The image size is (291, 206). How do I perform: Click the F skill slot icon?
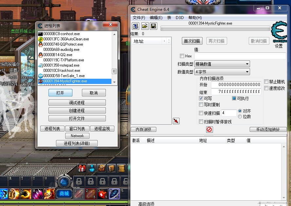14,194
